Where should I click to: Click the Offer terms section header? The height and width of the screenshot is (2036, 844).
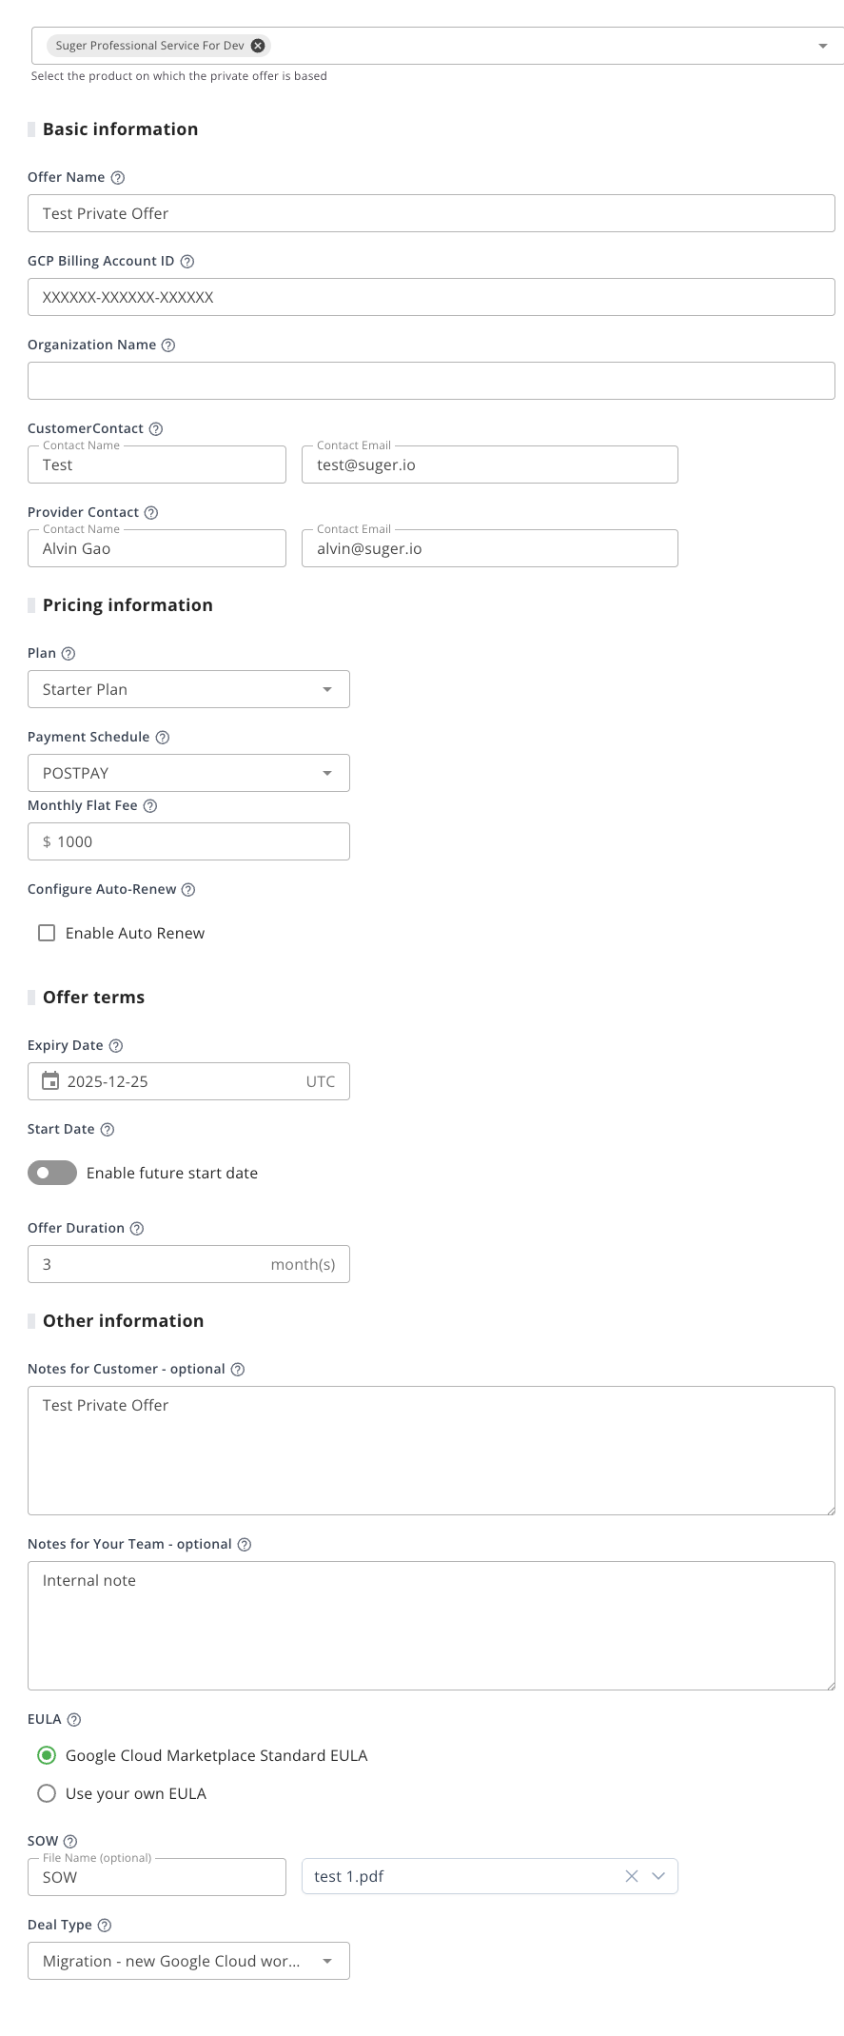92,997
